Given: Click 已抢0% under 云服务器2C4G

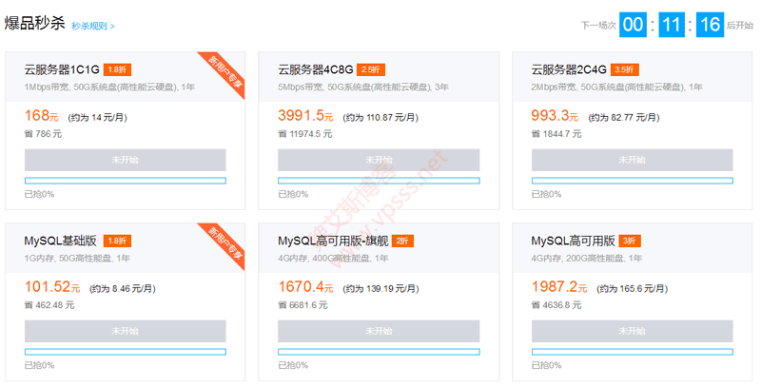Looking at the screenshot, I should click(x=546, y=195).
